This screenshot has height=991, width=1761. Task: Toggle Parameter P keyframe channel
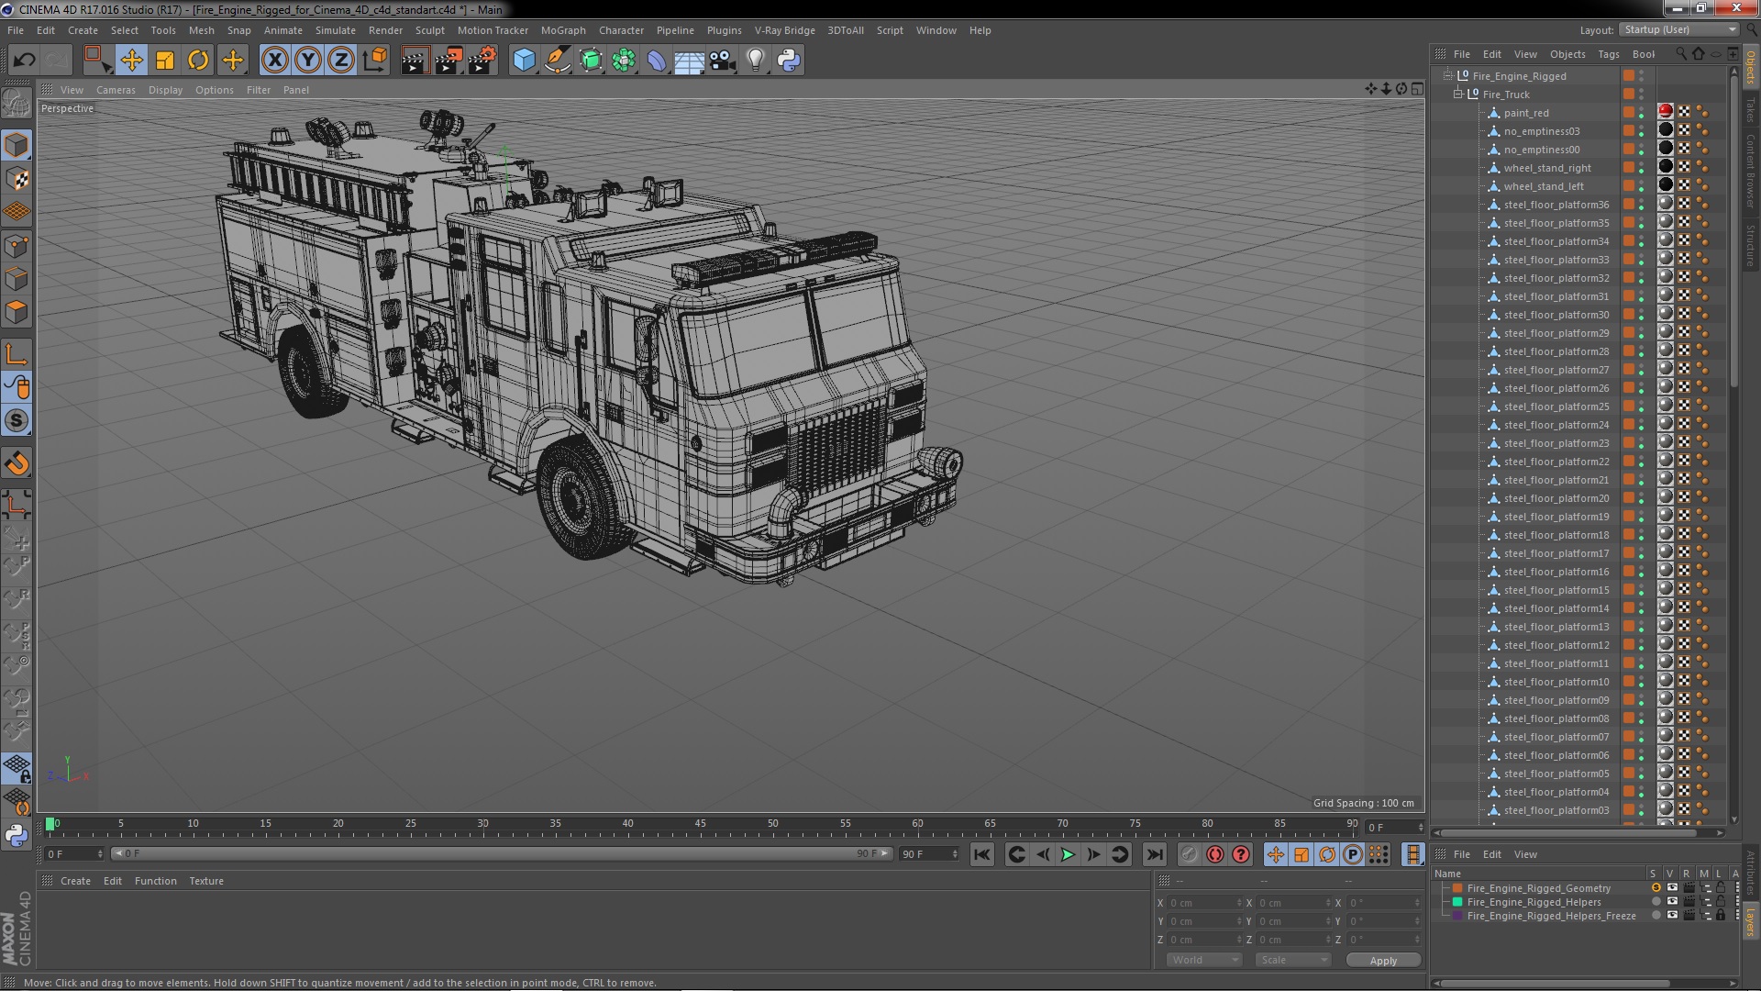tap(1353, 854)
